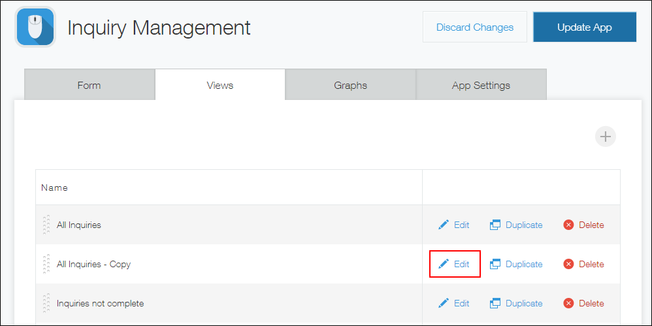Click drag handle beside All Inquiries - Copy
The image size is (652, 326).
(46, 264)
